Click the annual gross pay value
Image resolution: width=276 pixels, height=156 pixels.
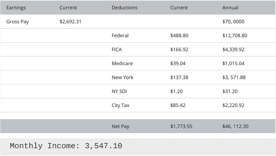[233, 22]
